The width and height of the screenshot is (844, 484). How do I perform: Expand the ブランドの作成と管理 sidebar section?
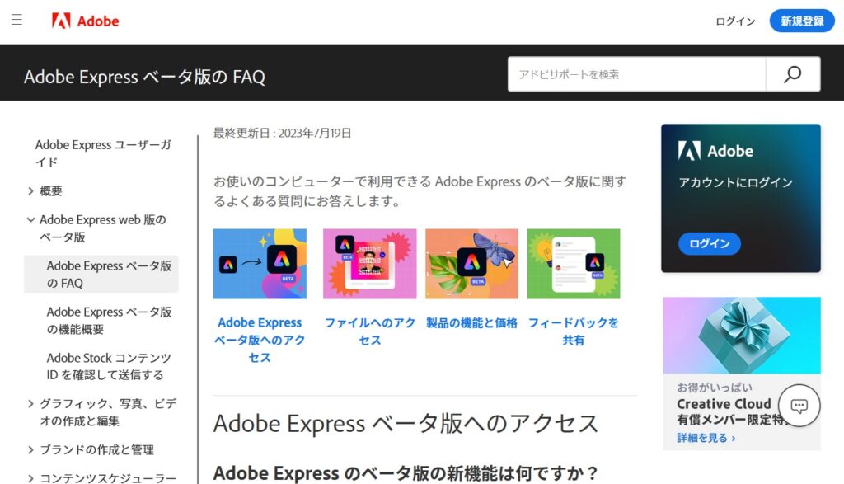[30, 450]
